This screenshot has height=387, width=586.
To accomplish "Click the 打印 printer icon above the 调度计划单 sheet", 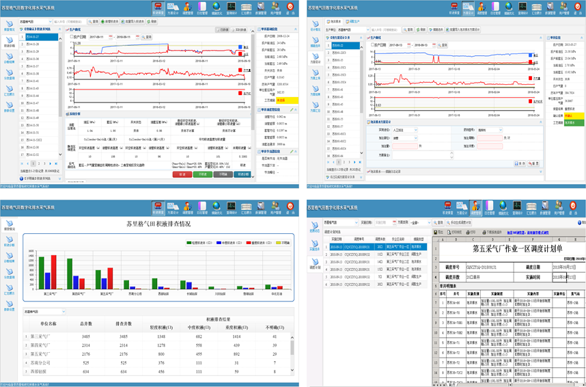I will click(466, 232).
